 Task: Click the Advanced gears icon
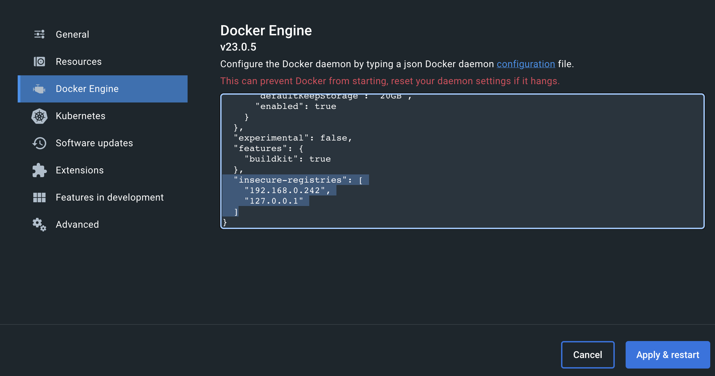coord(39,225)
